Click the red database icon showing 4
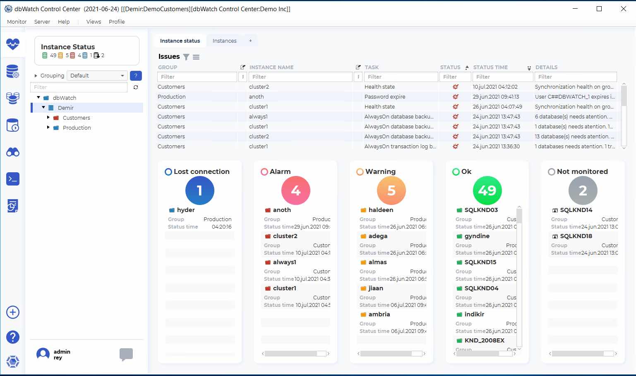 pos(73,55)
